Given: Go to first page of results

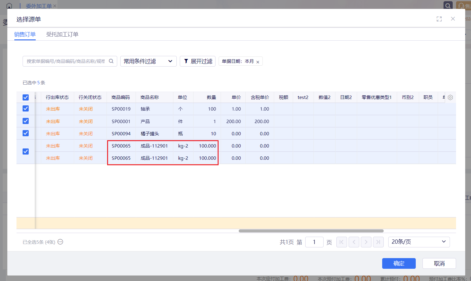Looking at the screenshot, I should pos(342,242).
